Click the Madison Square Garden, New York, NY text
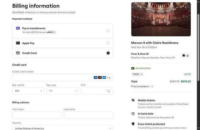 [x=153, y=58]
